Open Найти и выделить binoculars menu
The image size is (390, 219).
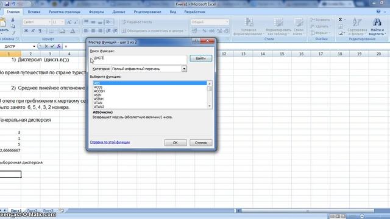[377, 27]
